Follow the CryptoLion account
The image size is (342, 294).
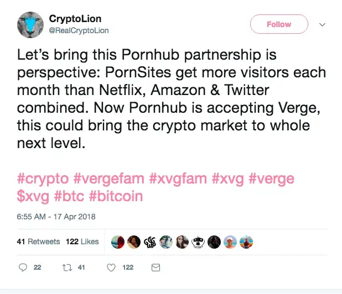pyautogui.click(x=279, y=24)
